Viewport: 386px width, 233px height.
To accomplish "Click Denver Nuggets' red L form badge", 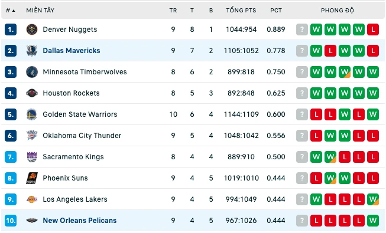I will pyautogui.click(x=373, y=29).
